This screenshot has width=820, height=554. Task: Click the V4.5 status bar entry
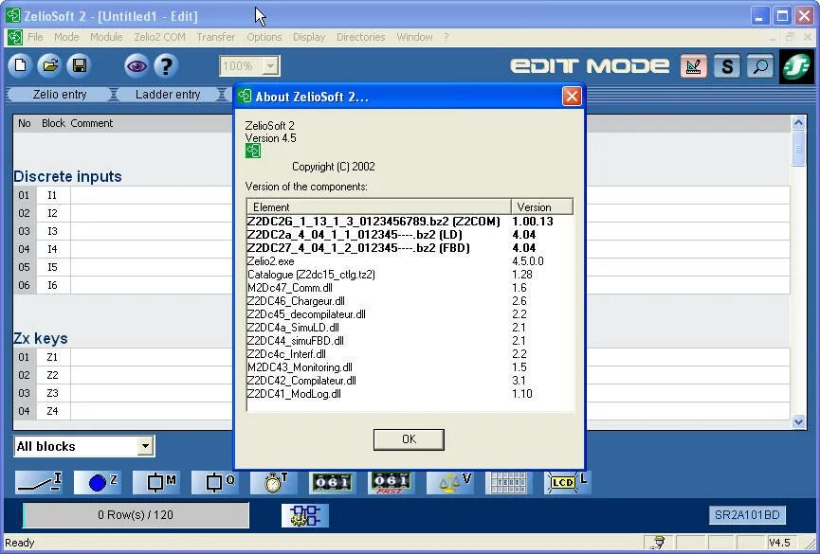[x=780, y=543]
